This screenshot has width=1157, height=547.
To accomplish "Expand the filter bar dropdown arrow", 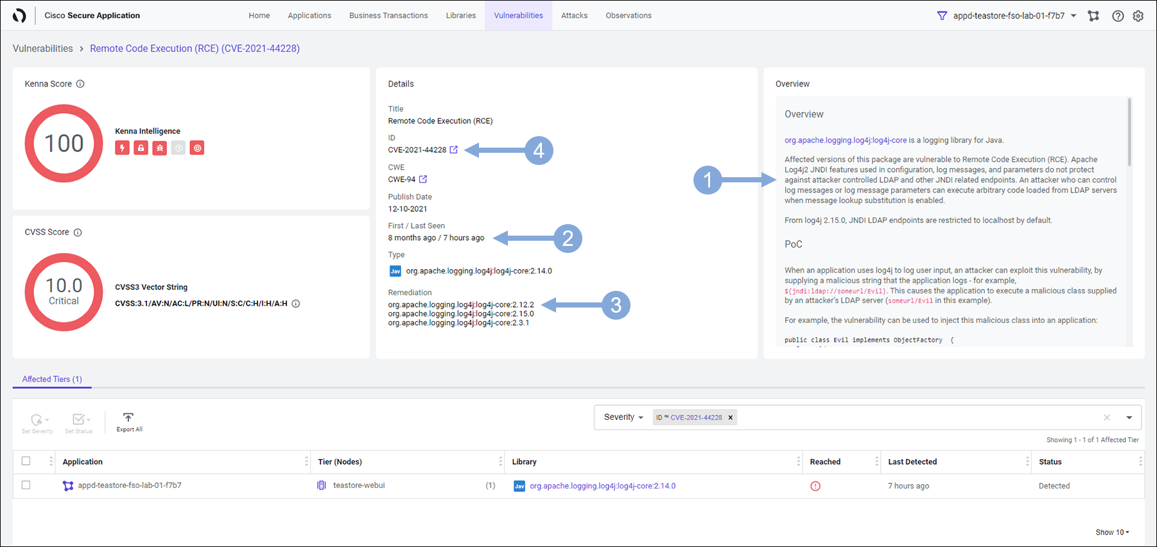I will (x=1129, y=417).
